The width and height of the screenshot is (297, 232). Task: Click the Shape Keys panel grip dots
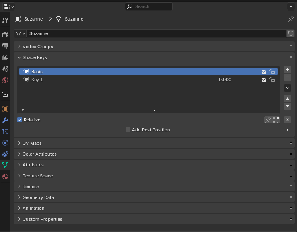click(x=290, y=57)
